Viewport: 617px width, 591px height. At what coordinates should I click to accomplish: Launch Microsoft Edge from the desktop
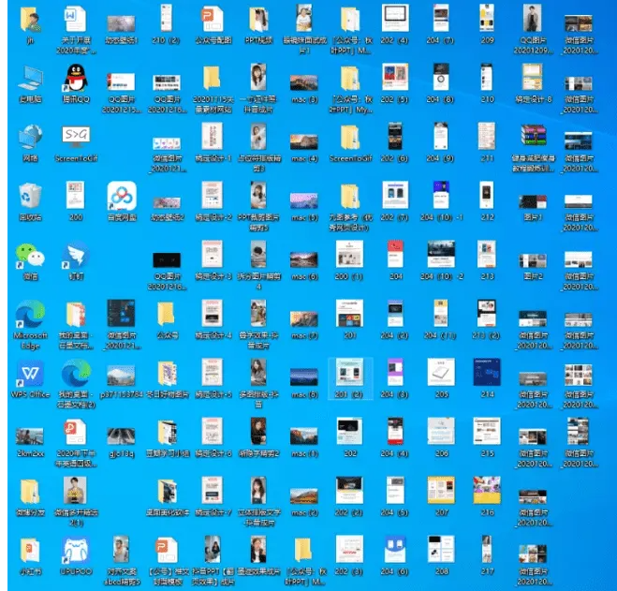(30, 315)
